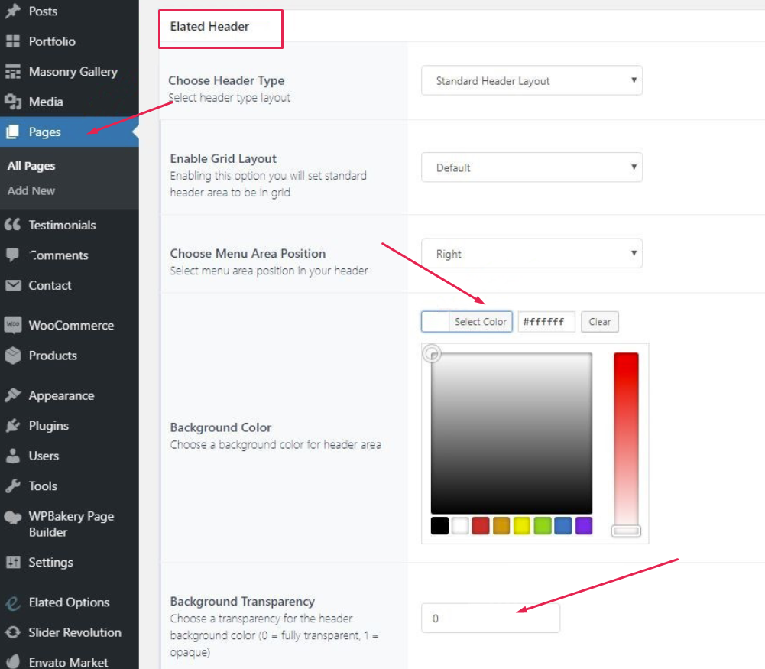Open All Pages submenu item
This screenshot has height=669, width=765.
[x=31, y=166]
